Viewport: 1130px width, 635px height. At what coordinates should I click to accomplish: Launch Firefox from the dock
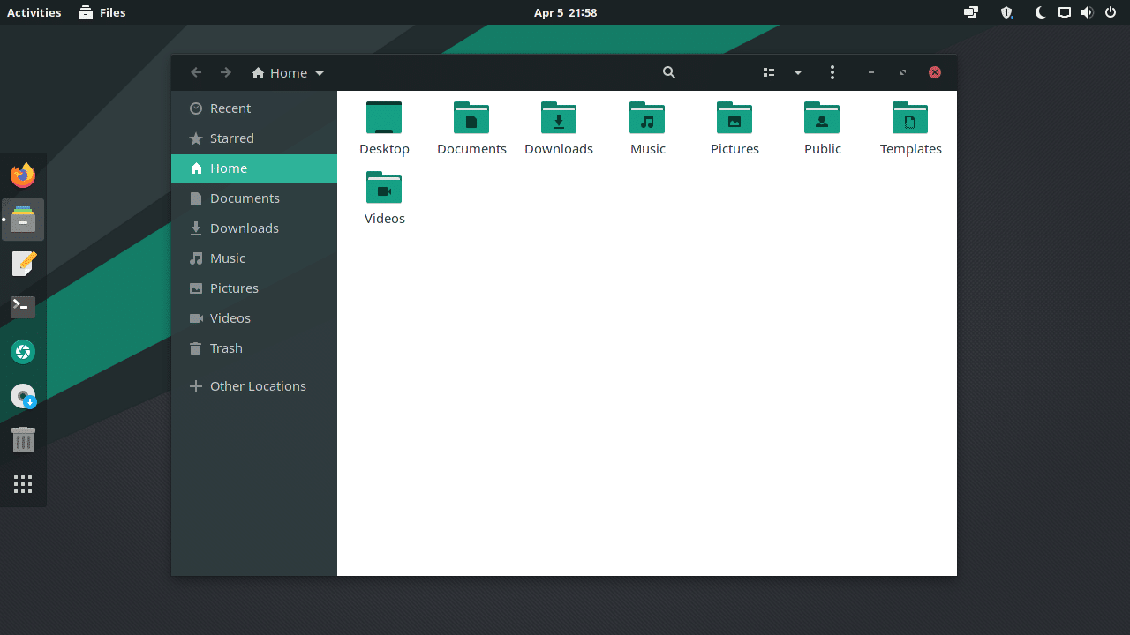[22, 175]
